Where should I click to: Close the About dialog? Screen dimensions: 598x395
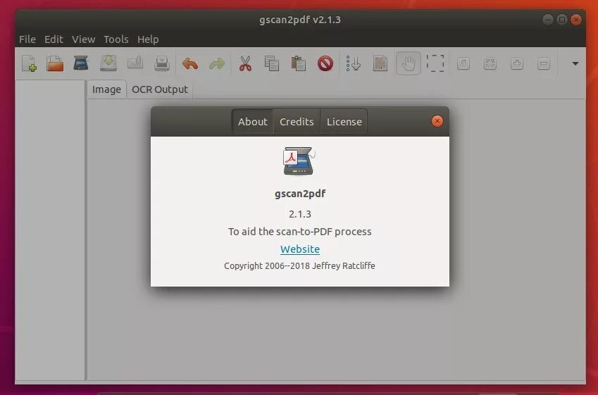click(x=437, y=121)
